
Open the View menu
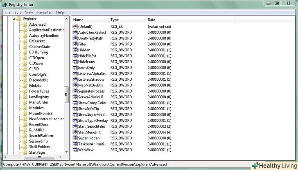[x=29, y=12]
